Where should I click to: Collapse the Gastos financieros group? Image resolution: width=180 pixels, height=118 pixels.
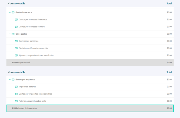point(10,12)
